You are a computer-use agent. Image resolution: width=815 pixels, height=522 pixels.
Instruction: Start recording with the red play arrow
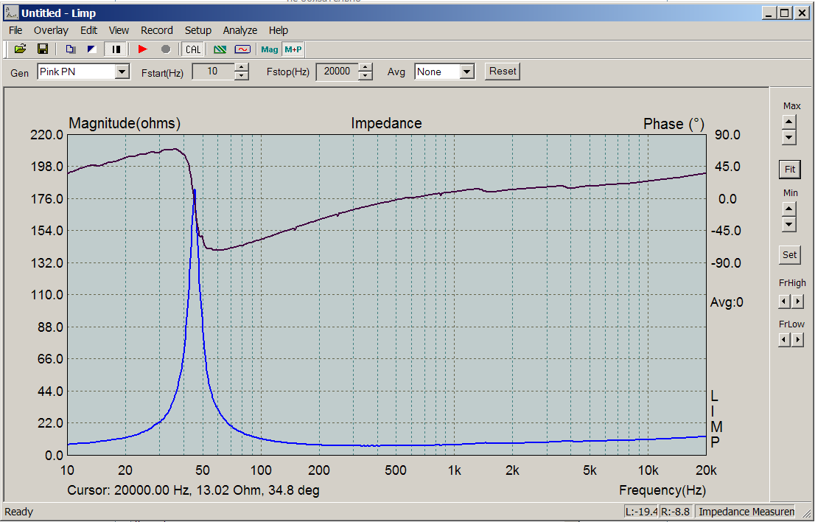click(x=143, y=49)
